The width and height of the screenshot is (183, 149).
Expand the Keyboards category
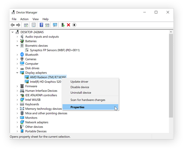click(17, 104)
